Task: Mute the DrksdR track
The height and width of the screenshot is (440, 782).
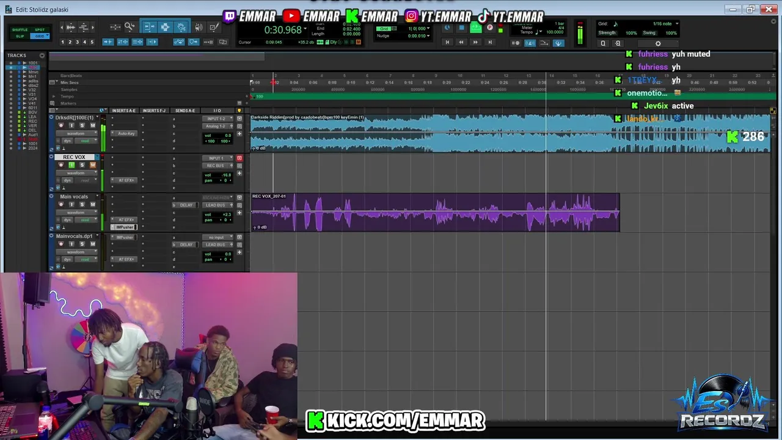Action: [x=93, y=125]
